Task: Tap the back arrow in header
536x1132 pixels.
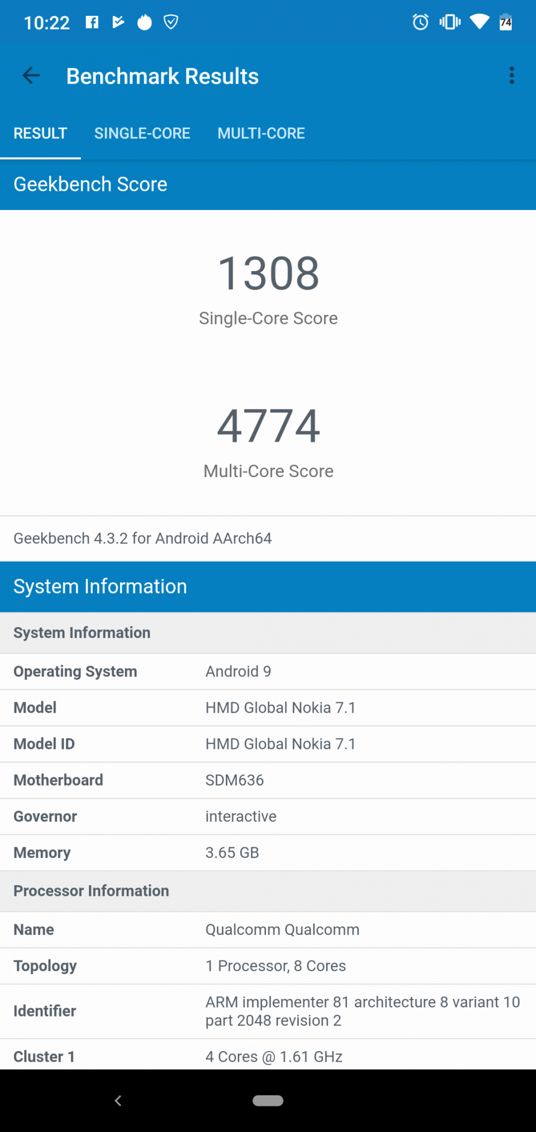Action: [31, 76]
